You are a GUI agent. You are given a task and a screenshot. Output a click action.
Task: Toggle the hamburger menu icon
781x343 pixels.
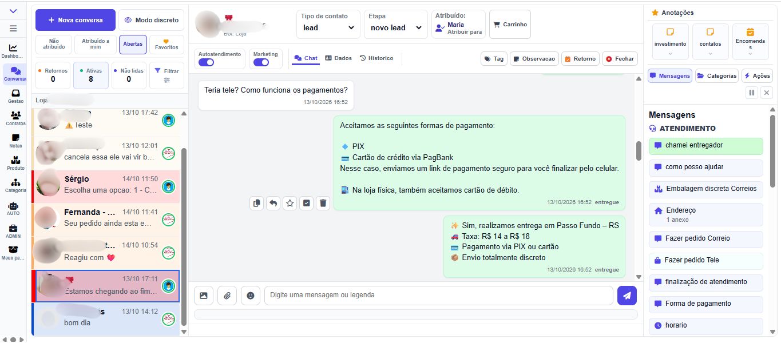click(13, 28)
